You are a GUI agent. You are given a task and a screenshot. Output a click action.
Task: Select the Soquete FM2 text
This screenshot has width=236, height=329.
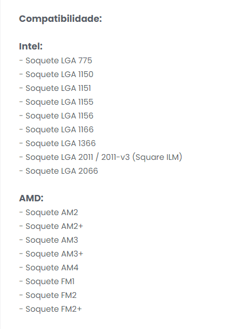(48, 296)
